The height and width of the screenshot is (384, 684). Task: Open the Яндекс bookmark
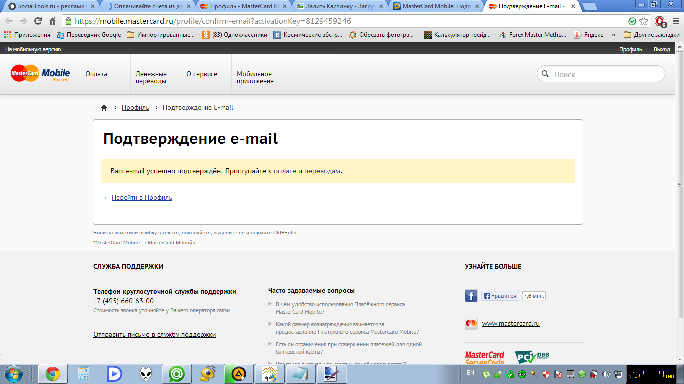tap(588, 35)
